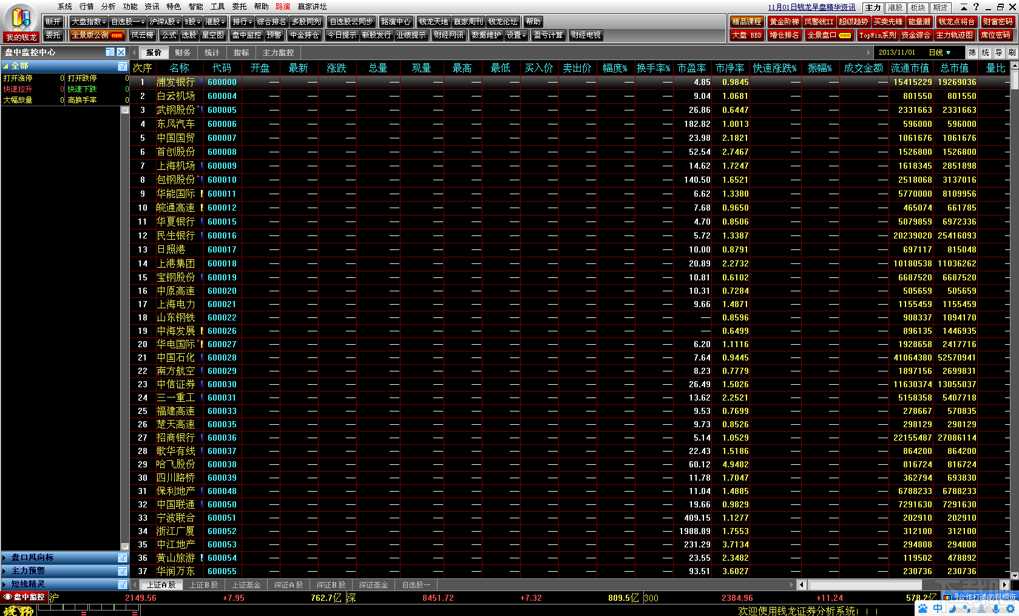1019x616 pixels.
Task: Select the 港股 tab at top right
Action: [x=895, y=8]
